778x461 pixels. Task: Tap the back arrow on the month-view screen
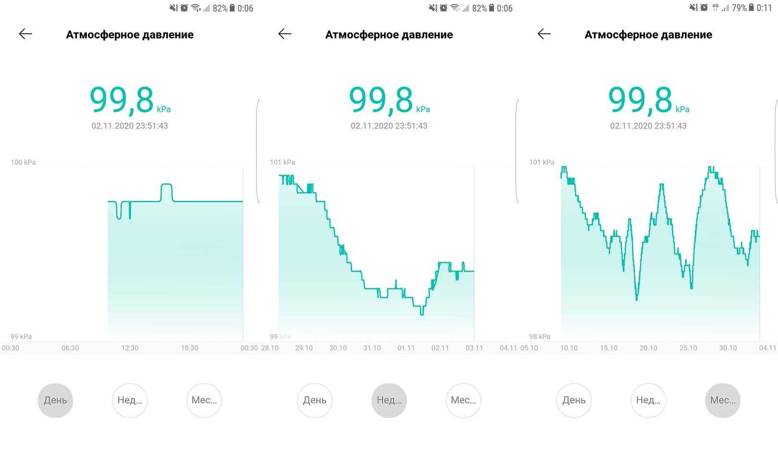(x=544, y=34)
